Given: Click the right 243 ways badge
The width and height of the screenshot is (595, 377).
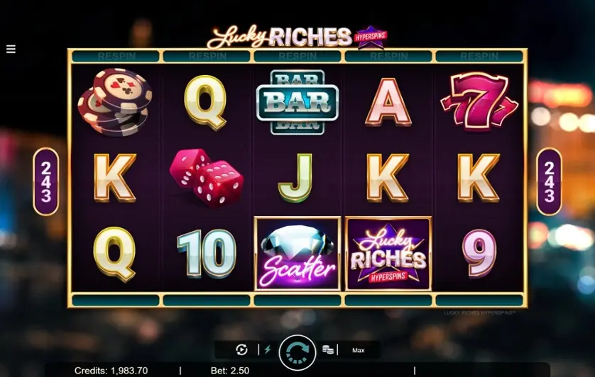Looking at the screenshot, I should pos(549,182).
